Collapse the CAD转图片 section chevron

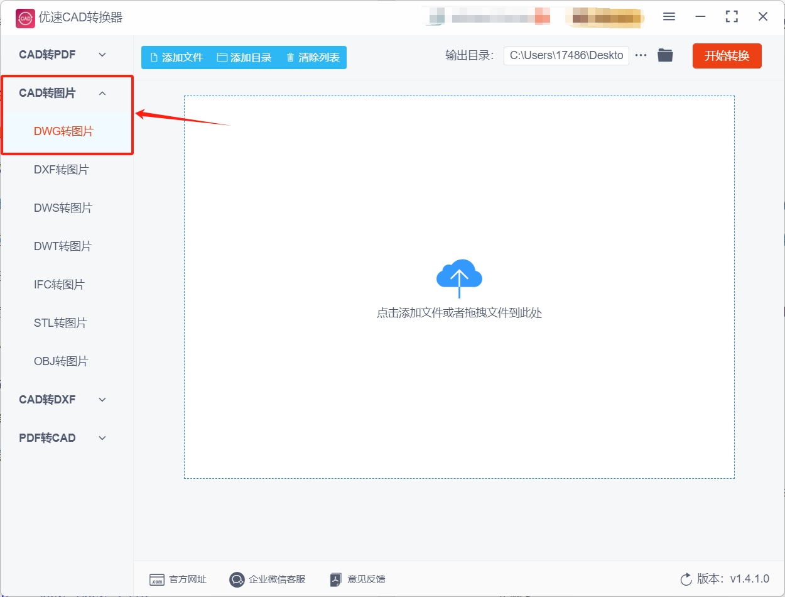tap(102, 93)
